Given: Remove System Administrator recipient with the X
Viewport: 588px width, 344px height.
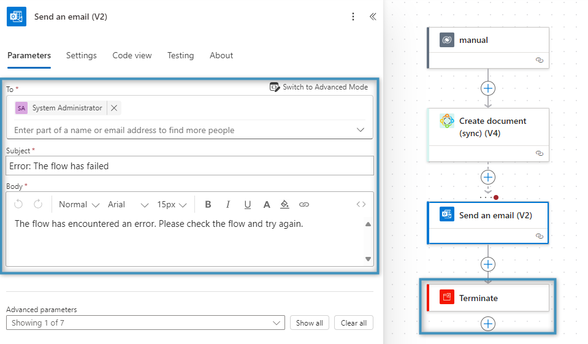Looking at the screenshot, I should 114,108.
